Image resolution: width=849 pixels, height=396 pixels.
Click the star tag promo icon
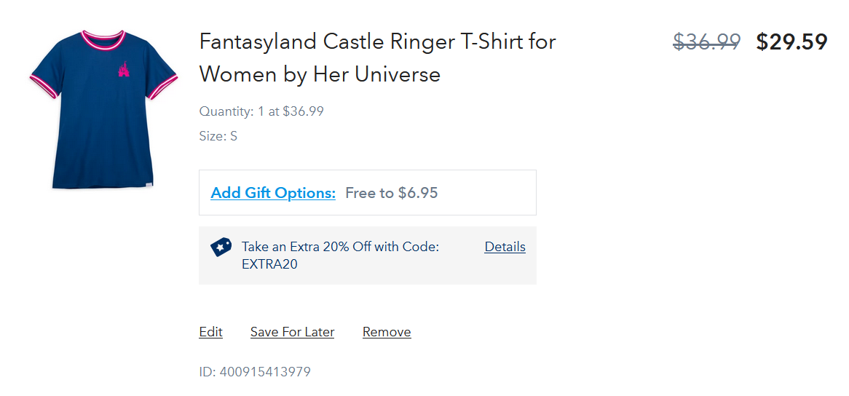tap(221, 247)
